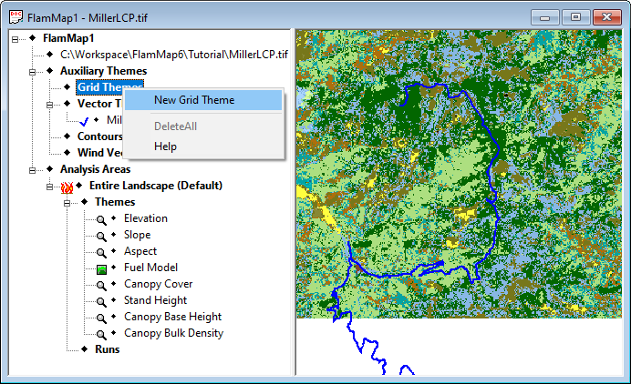The width and height of the screenshot is (631, 384).
Task: Collapse the Themes node
Action: click(x=67, y=203)
